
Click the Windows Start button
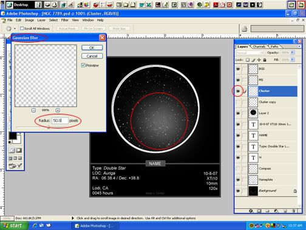[13, 226]
